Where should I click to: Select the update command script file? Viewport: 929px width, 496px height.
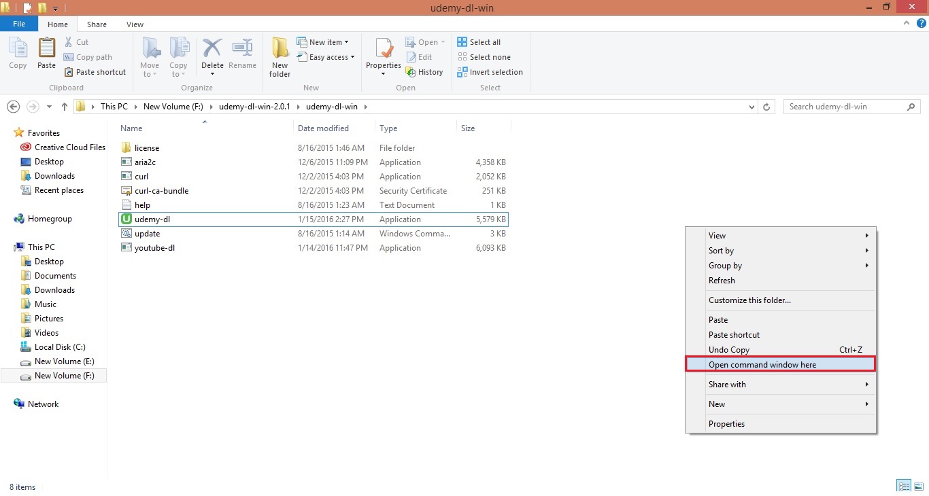[313, 234]
